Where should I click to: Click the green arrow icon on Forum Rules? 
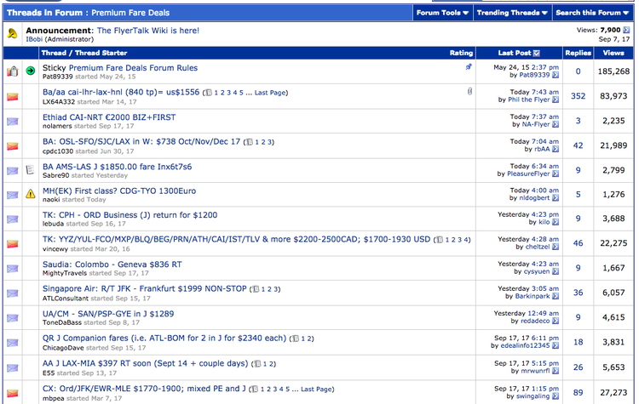(30, 71)
